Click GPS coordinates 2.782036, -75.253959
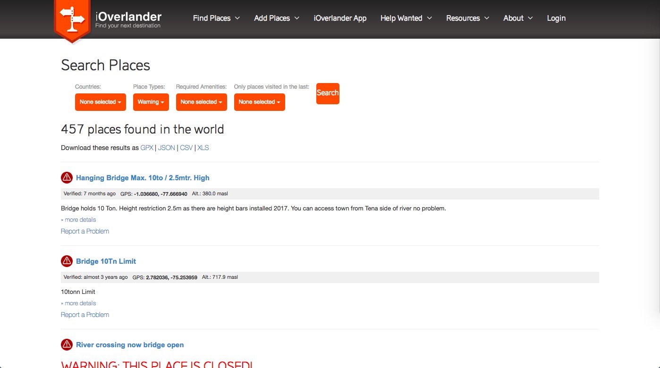The height and width of the screenshot is (368, 660). (172, 277)
